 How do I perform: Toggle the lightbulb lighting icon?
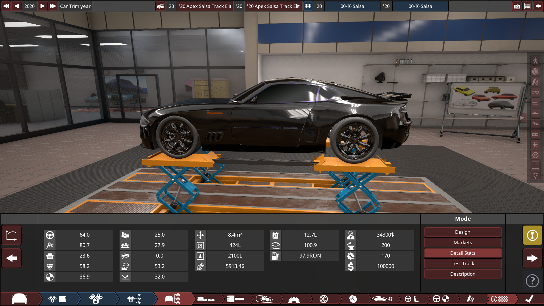tap(535, 175)
